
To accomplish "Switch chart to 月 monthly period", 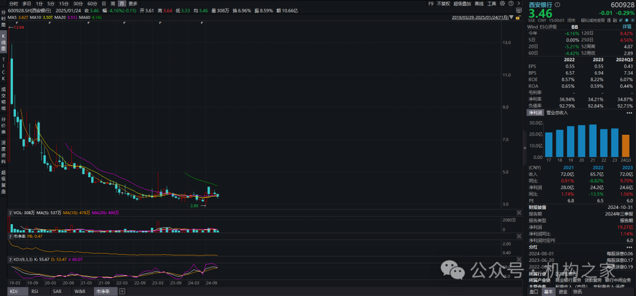I will tap(121, 4).
